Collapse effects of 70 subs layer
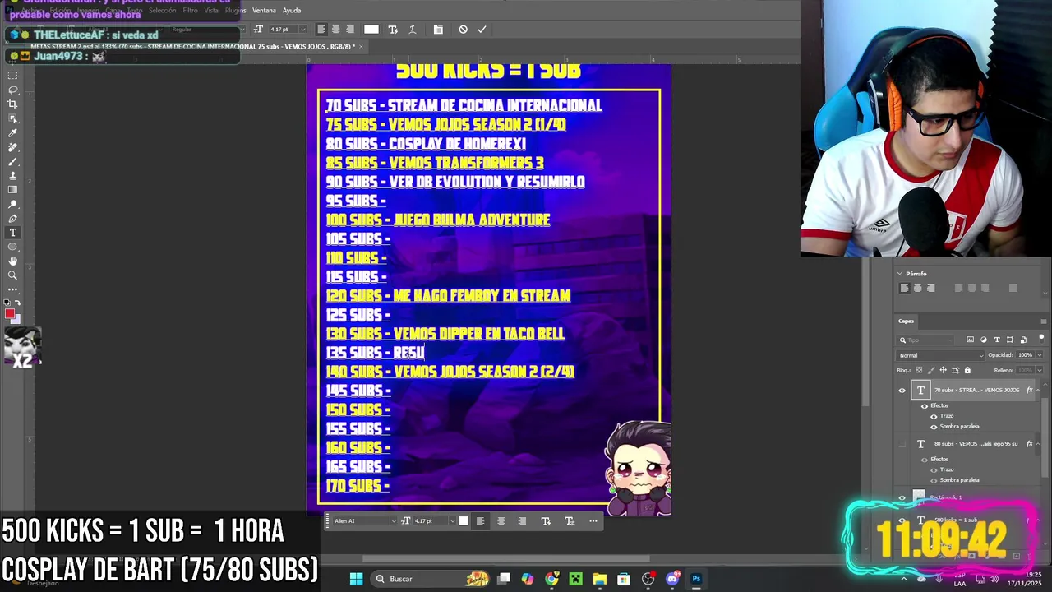 click(1039, 391)
